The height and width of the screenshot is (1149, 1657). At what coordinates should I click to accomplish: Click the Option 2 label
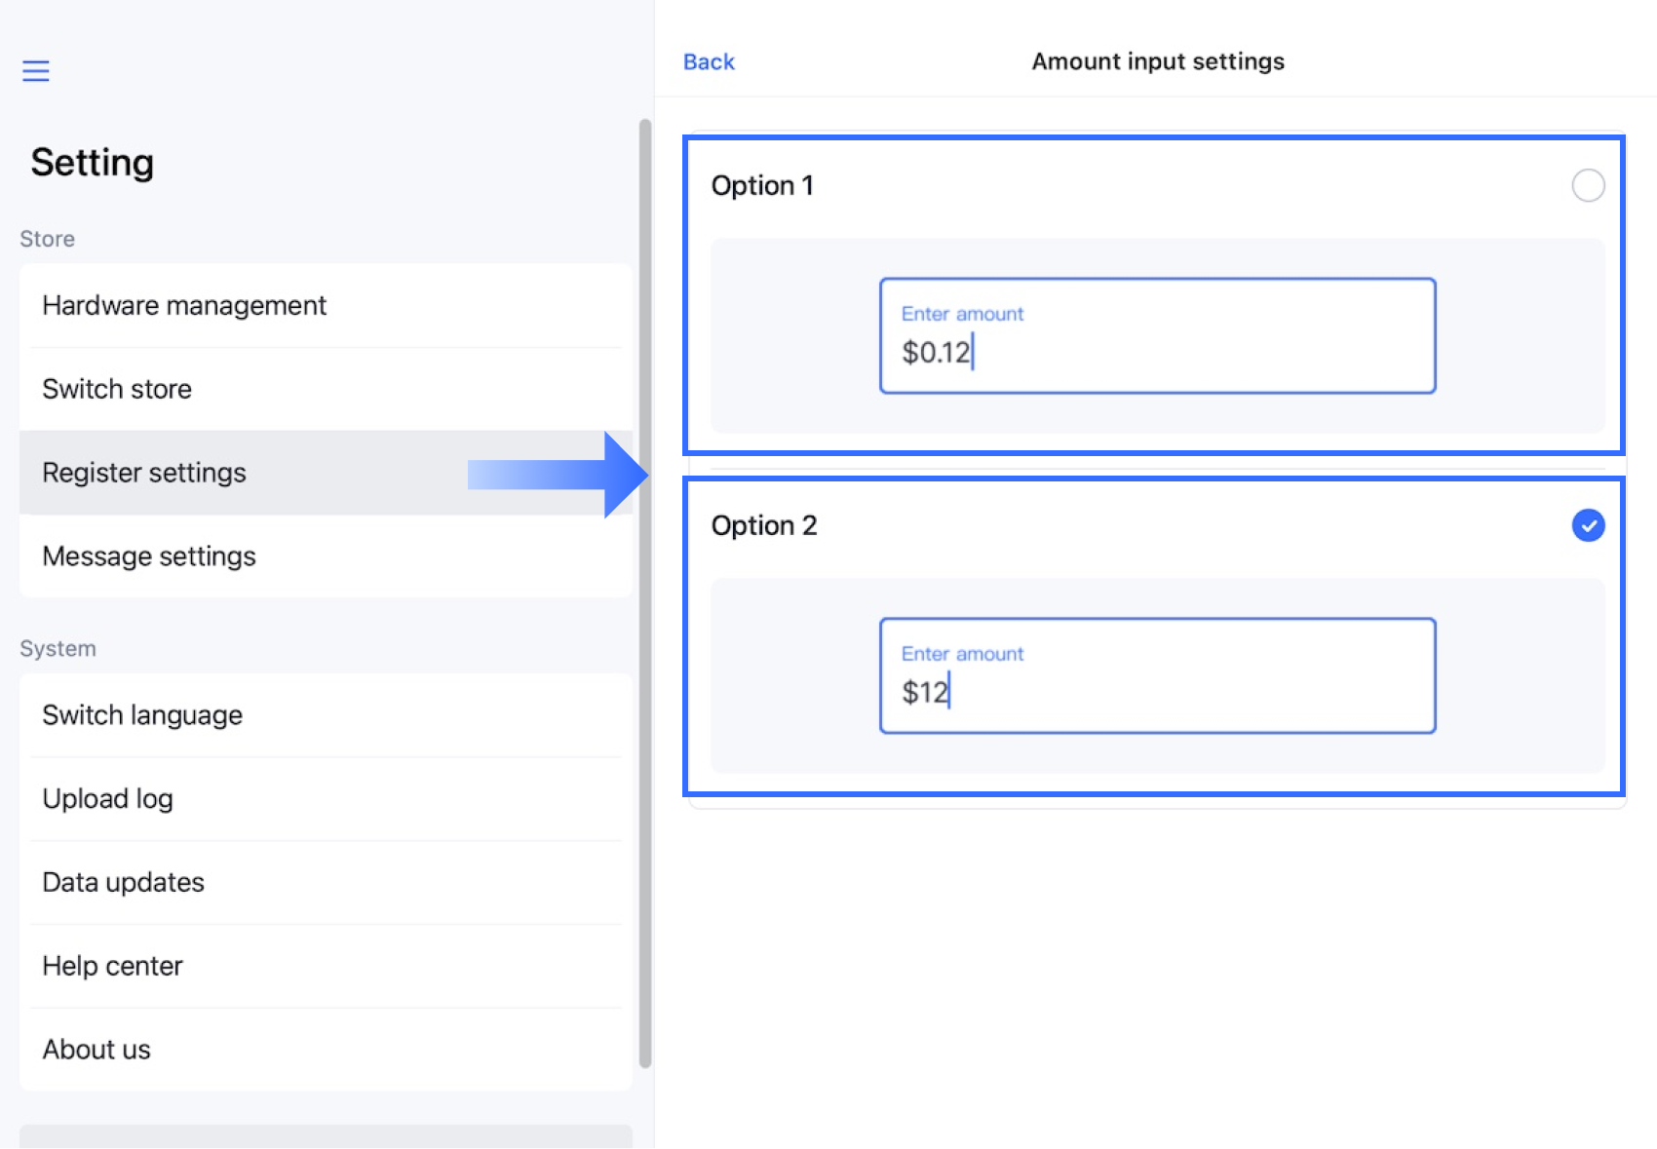tap(764, 525)
